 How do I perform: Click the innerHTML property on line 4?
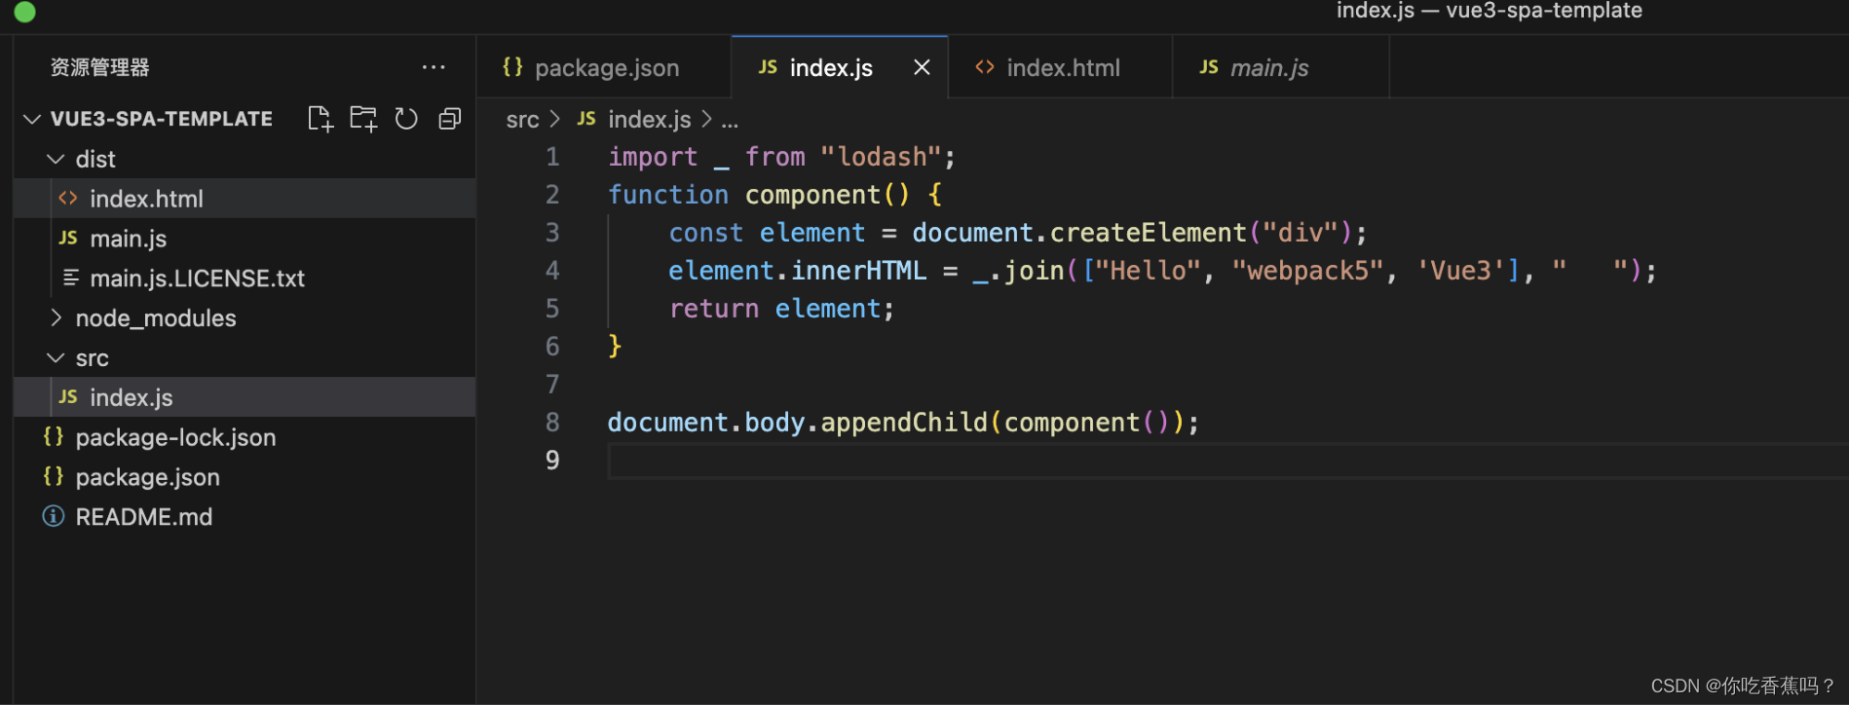(x=858, y=271)
